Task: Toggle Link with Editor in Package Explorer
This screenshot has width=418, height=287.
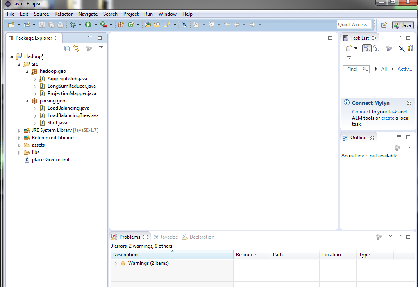Action: click(x=76, y=48)
